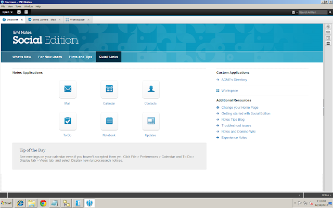Focus the Search All Mail field
The height and width of the screenshot is (208, 333).
click(x=313, y=12)
